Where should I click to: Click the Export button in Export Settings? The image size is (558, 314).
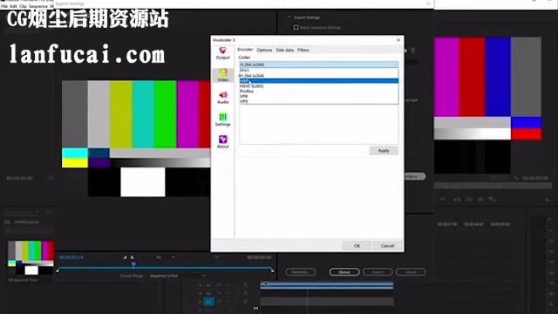coord(378,272)
